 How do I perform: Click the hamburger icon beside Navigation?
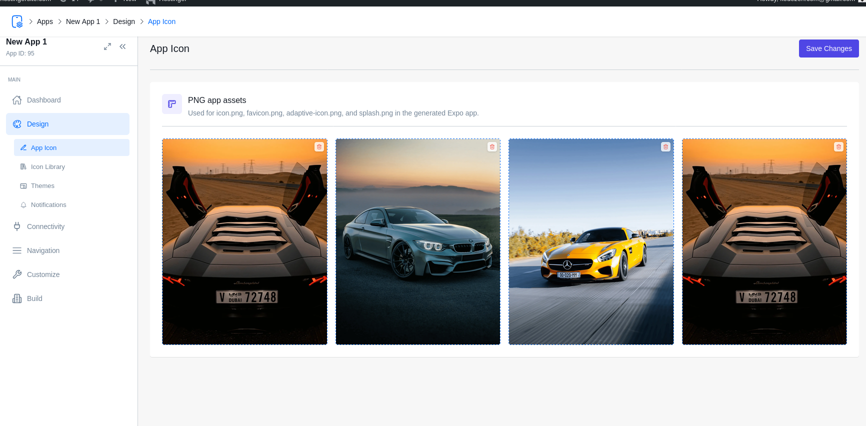(17, 250)
